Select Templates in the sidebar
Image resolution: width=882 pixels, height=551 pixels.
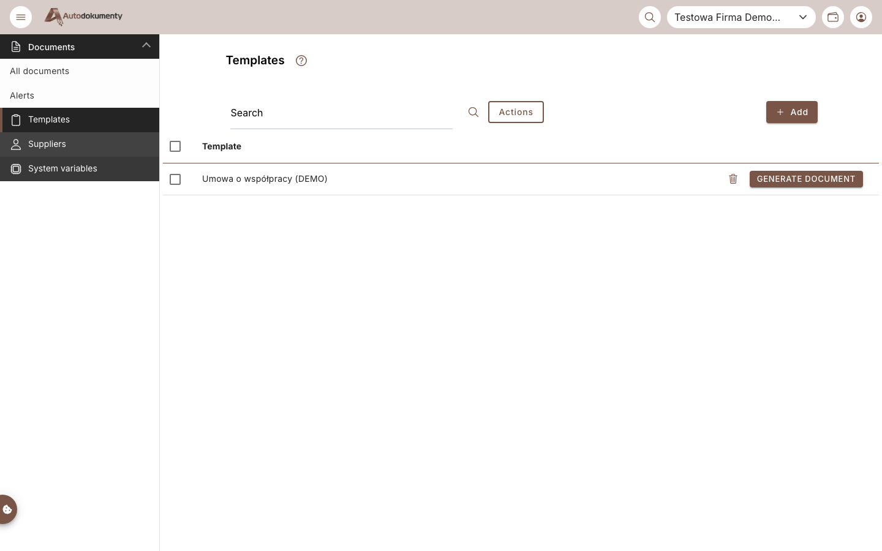(80, 120)
